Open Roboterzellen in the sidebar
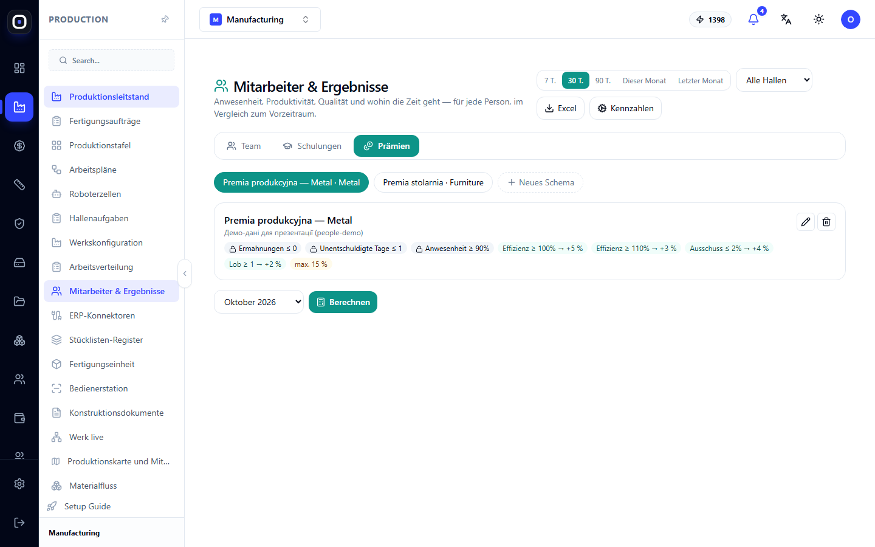 111,194
